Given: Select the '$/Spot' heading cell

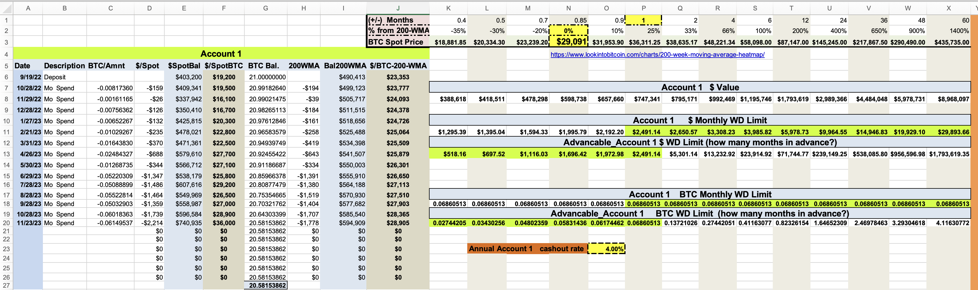Looking at the screenshot, I should 149,66.
